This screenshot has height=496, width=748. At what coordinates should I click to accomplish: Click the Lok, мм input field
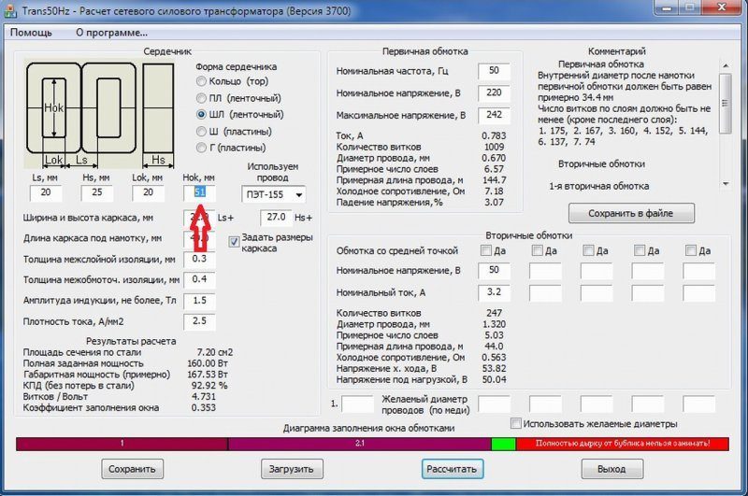coord(149,193)
